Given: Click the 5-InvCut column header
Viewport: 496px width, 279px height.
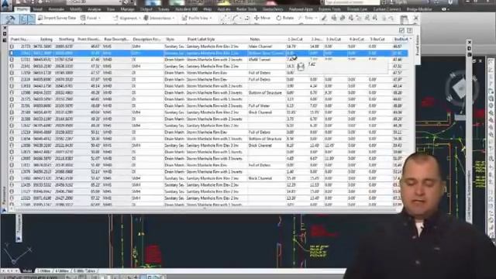Looking at the screenshot, I should tap(377, 40).
